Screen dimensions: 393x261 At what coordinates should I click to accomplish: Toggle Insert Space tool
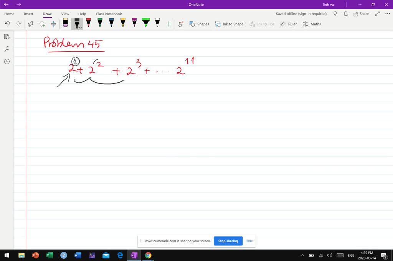point(53,24)
